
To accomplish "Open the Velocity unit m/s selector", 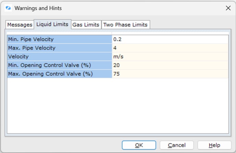I will click(170, 57).
